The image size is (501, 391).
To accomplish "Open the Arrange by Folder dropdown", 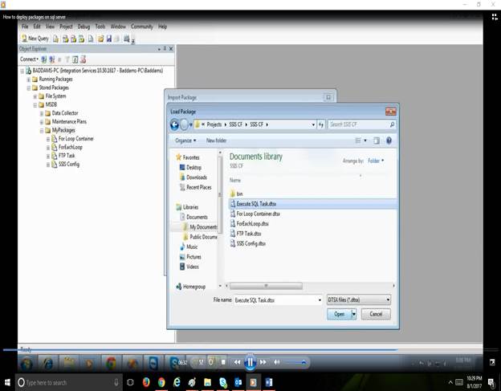I will 376,161.
